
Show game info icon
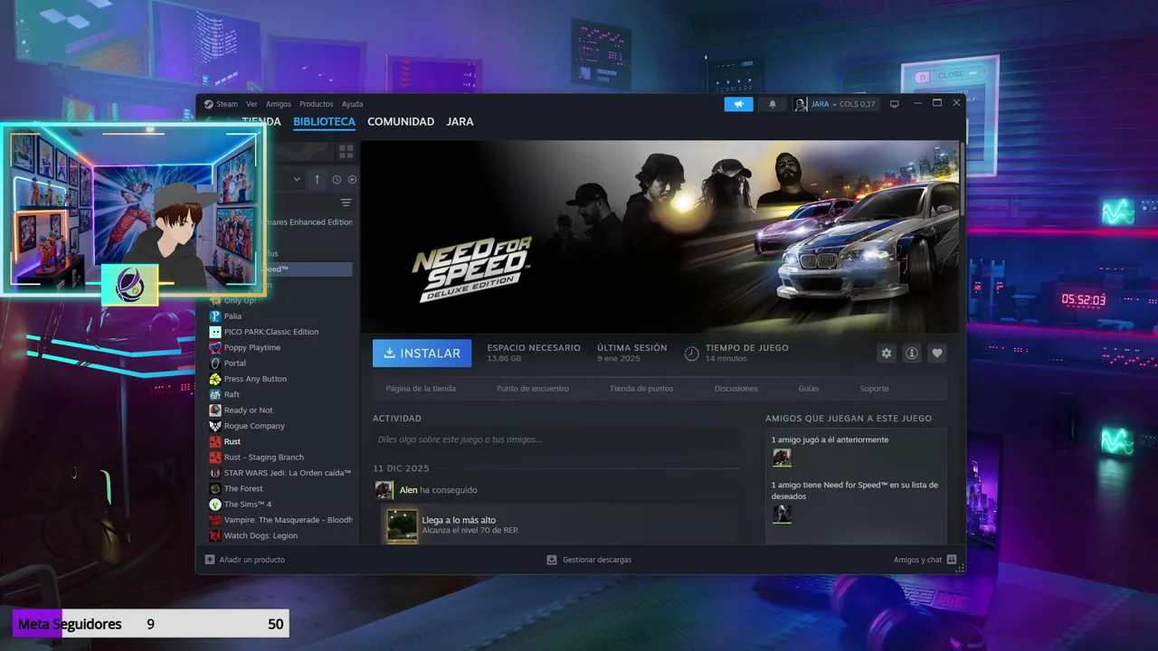(912, 354)
